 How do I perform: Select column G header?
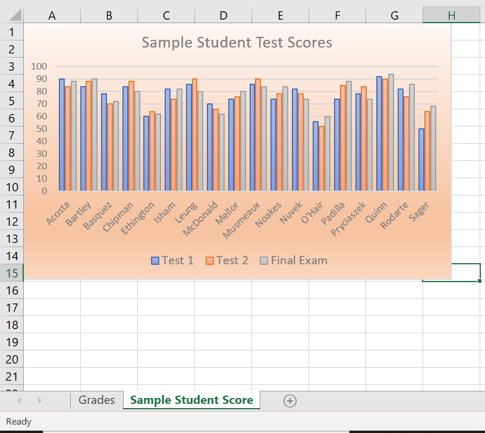tap(395, 15)
